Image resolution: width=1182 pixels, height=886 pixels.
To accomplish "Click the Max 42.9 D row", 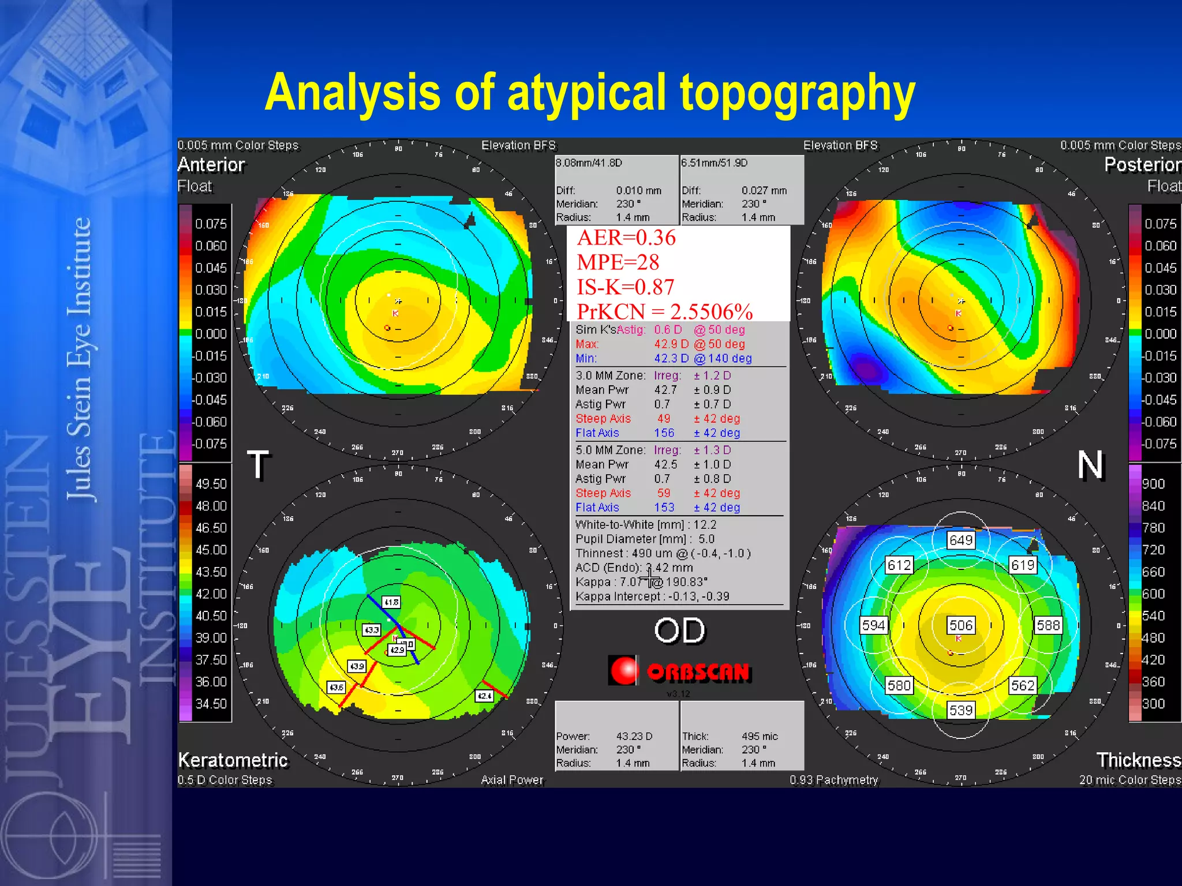I will 660,344.
